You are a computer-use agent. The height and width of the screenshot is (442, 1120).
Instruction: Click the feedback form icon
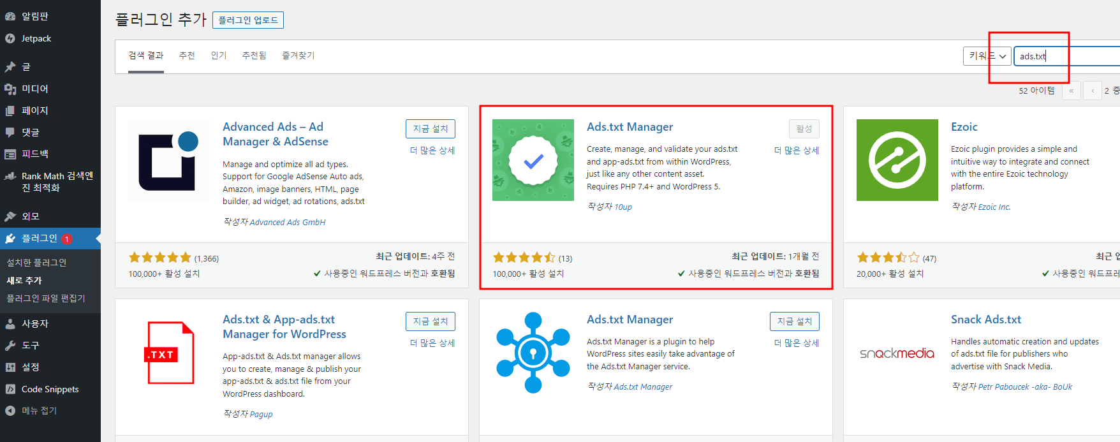10,154
